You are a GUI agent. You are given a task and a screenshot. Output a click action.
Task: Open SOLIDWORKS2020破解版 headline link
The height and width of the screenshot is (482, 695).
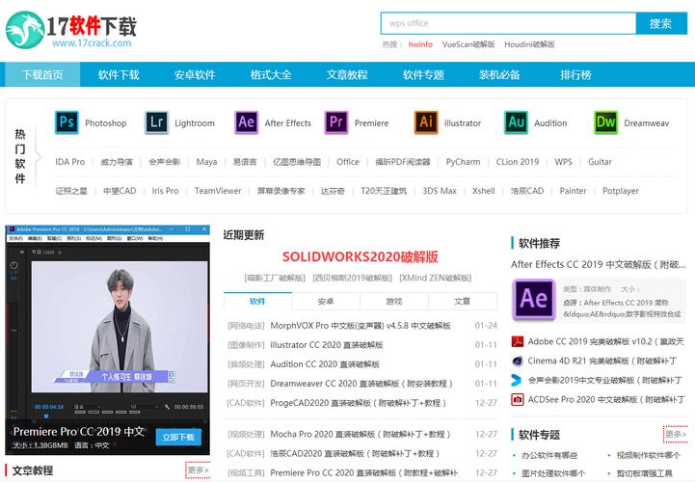point(361,256)
